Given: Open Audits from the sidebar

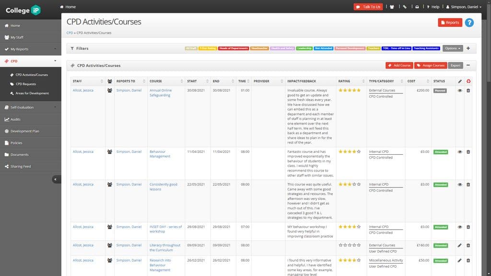Looking at the screenshot, I should click(15, 119).
